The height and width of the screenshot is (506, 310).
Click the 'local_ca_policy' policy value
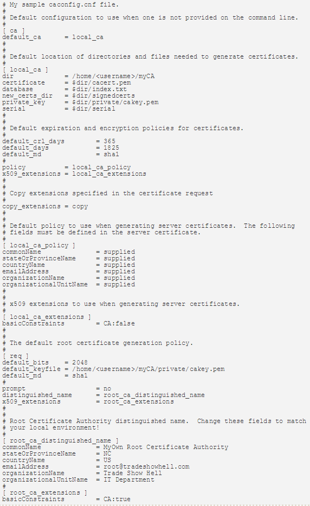[101, 167]
